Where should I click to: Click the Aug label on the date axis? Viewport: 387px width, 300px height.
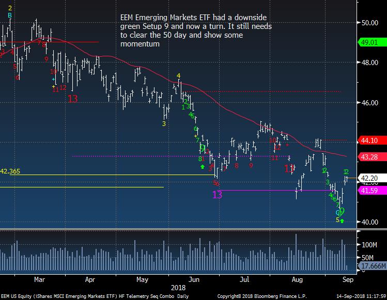pyautogui.click(x=297, y=279)
